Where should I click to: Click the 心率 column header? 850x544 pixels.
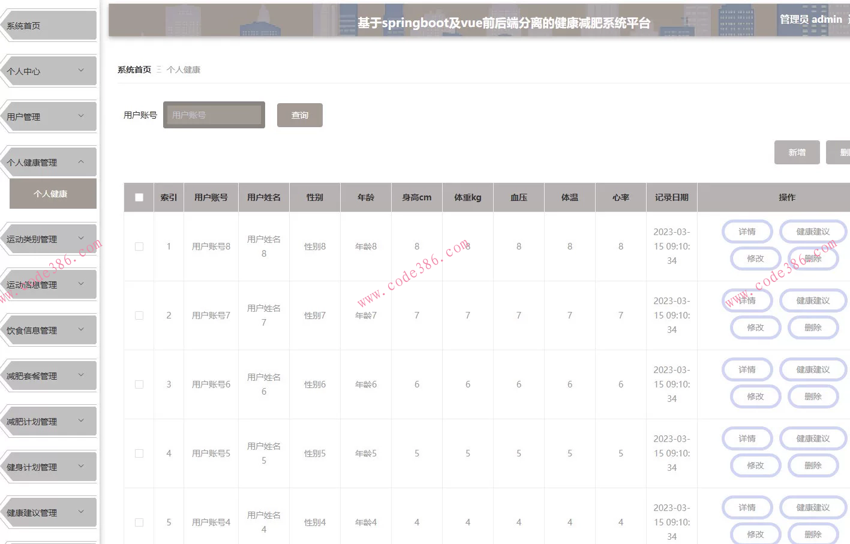621,197
